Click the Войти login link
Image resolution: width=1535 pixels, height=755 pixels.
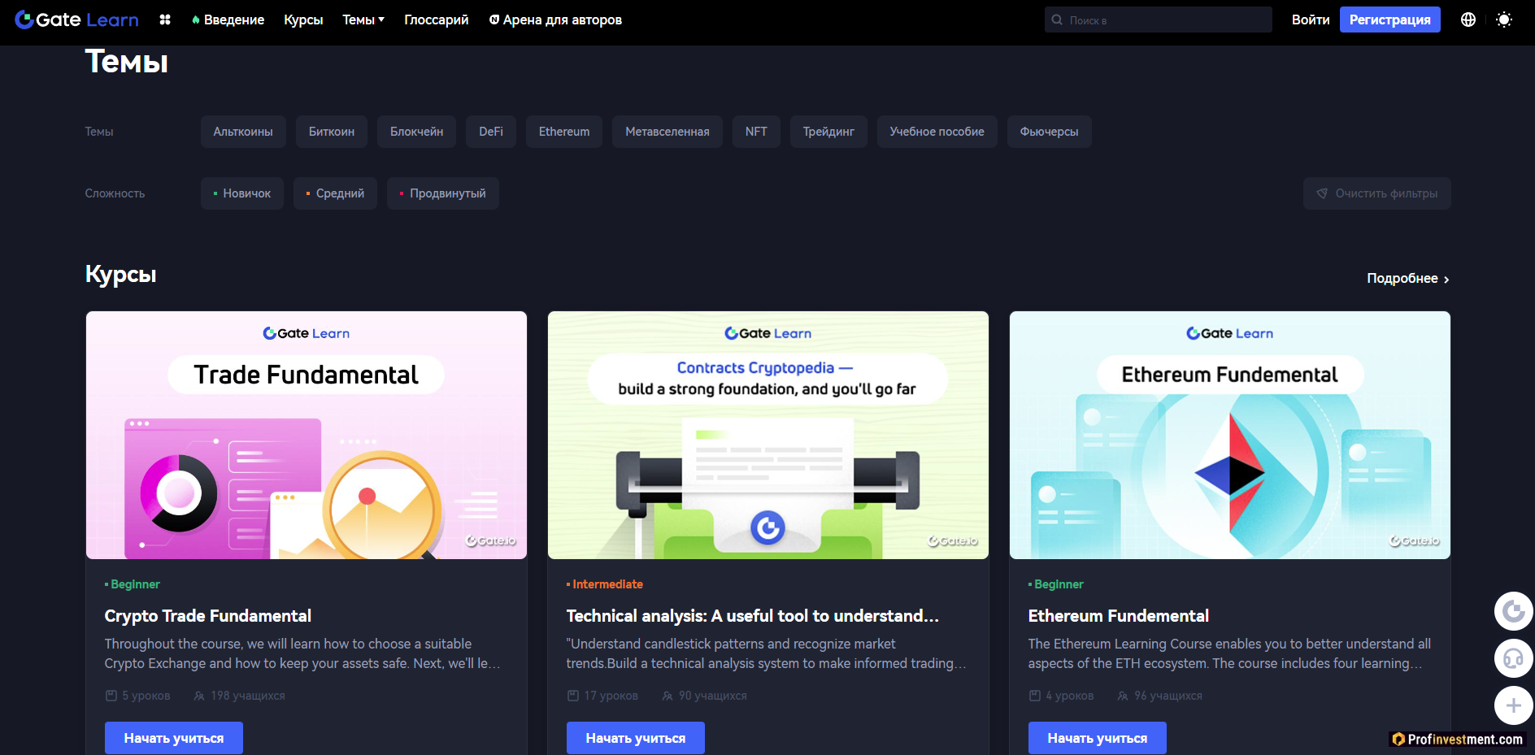(x=1311, y=20)
